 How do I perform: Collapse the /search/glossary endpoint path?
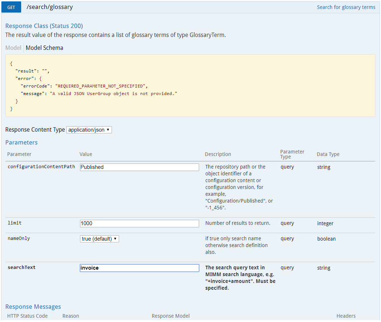tap(50, 7)
